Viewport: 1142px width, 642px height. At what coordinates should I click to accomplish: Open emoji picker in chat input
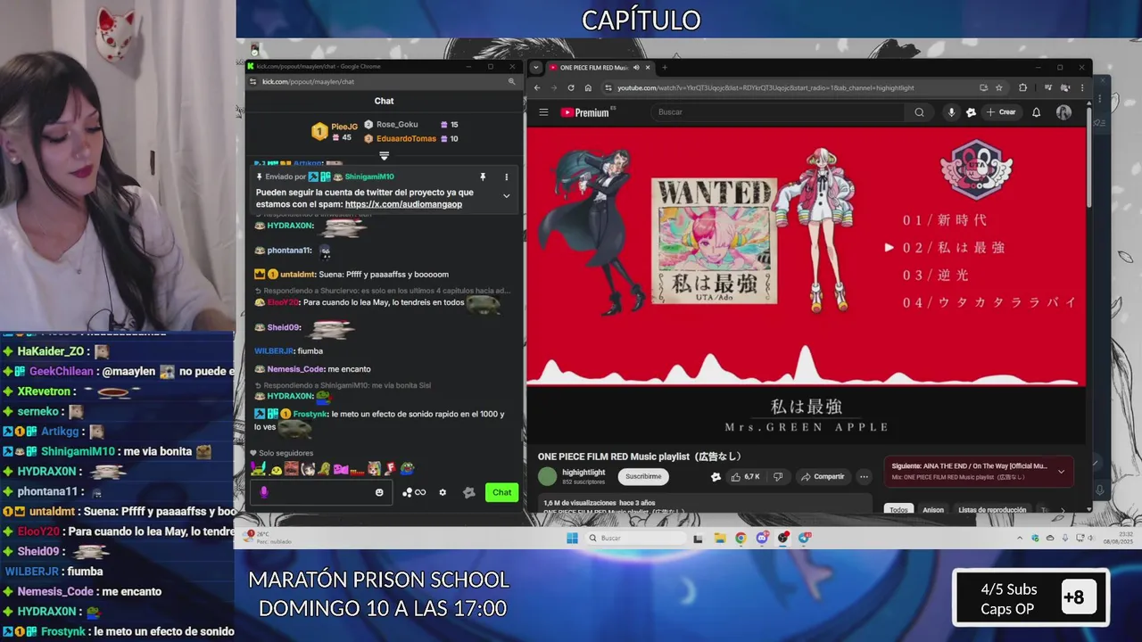(x=379, y=492)
